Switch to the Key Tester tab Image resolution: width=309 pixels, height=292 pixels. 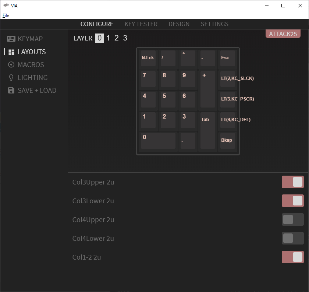141,24
